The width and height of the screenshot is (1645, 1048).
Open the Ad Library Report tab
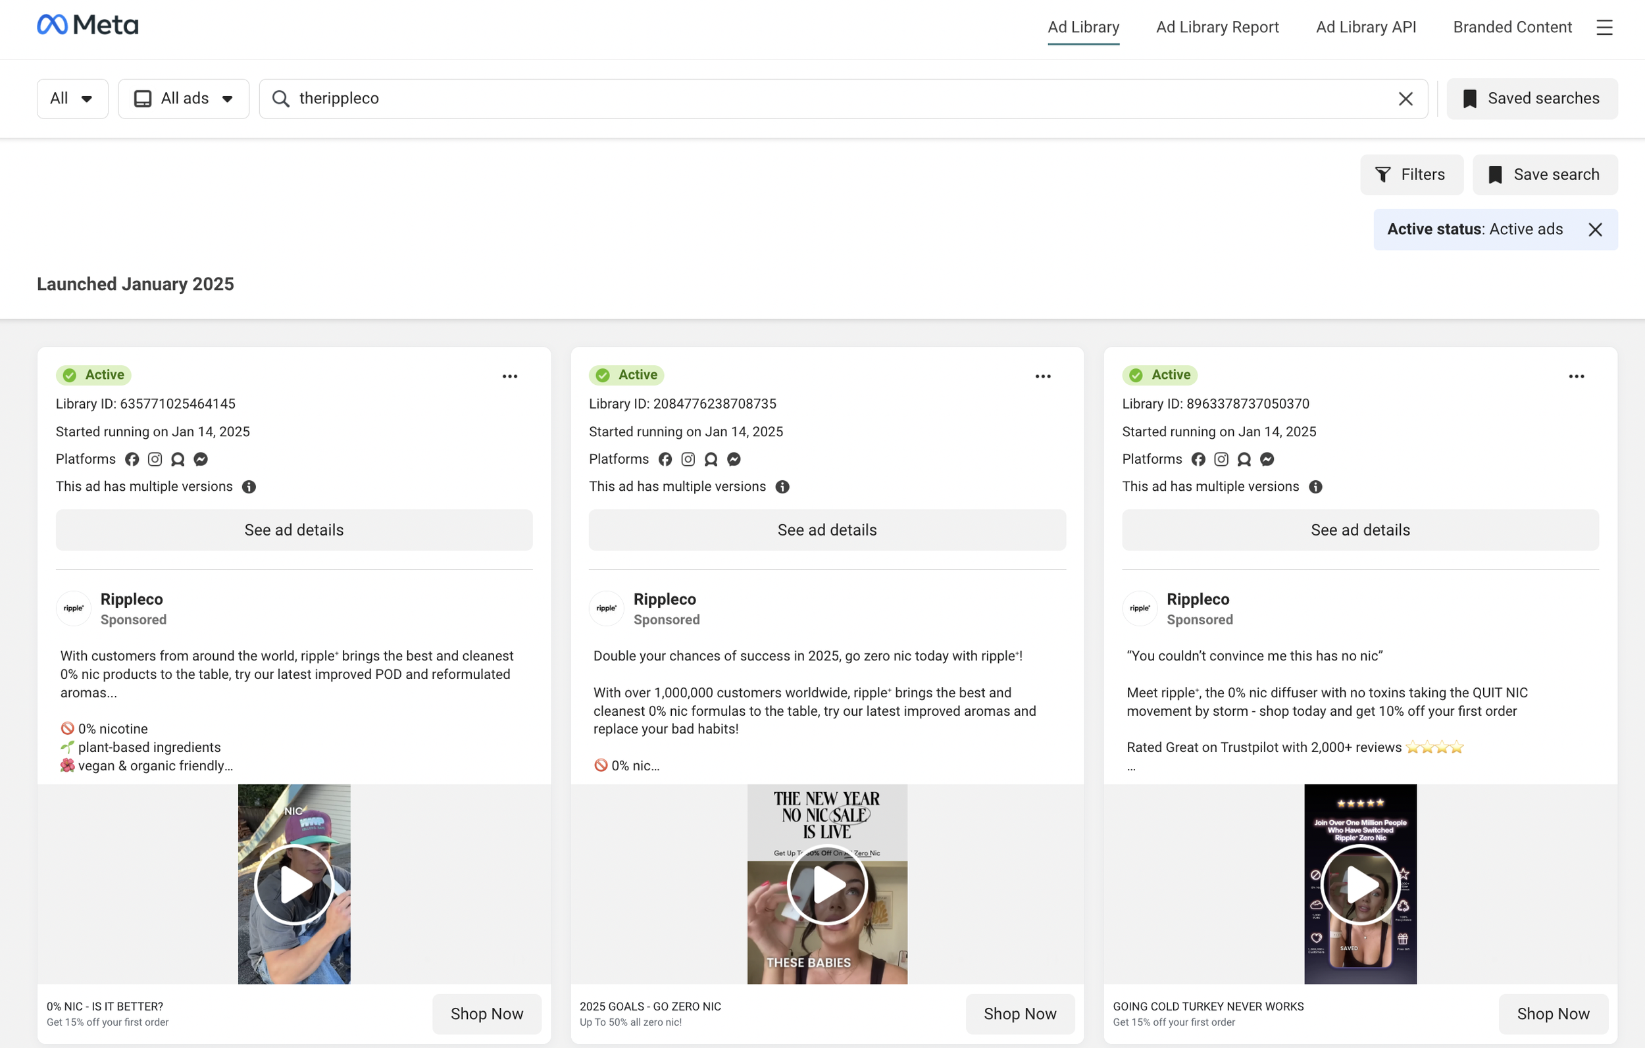click(x=1217, y=28)
